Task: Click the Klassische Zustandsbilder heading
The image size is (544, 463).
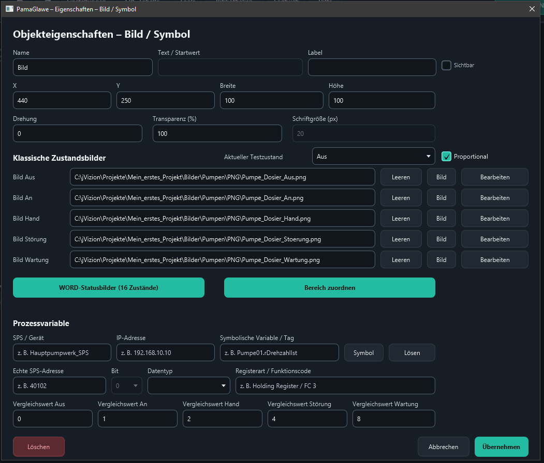Action: click(x=60, y=158)
